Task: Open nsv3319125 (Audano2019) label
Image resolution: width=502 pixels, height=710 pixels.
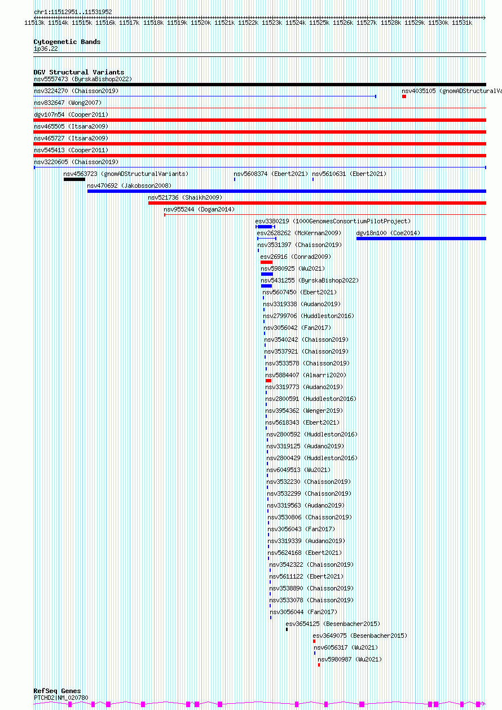Action: point(305,446)
